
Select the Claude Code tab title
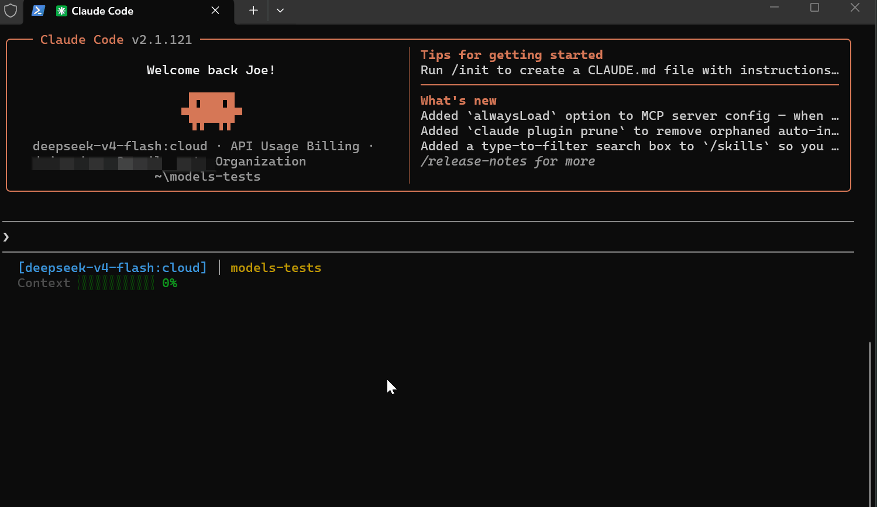tap(102, 11)
